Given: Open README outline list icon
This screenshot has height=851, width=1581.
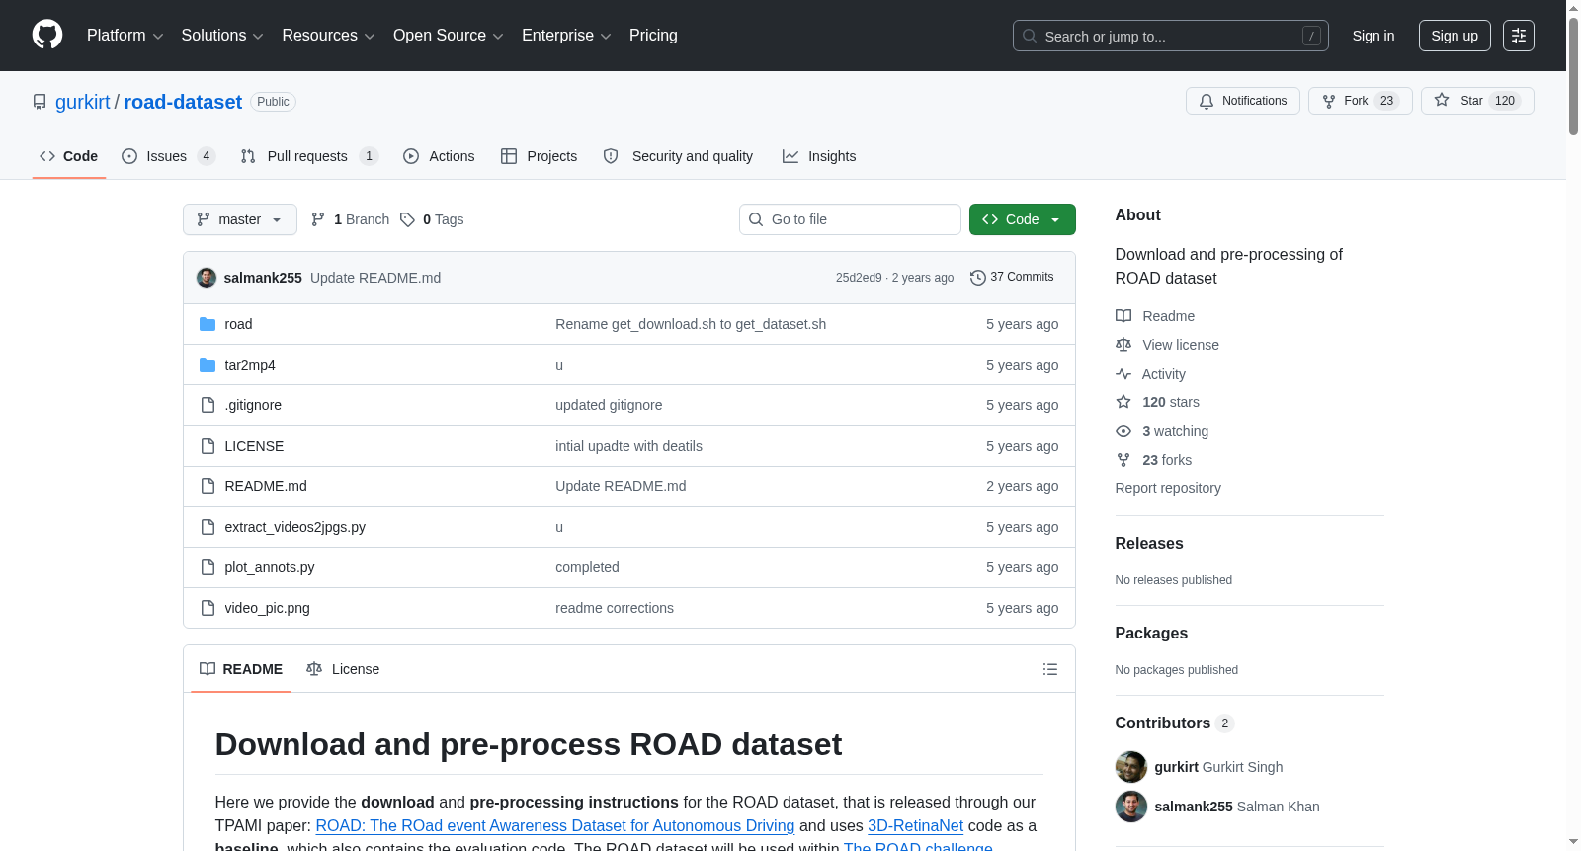Looking at the screenshot, I should 1050,669.
